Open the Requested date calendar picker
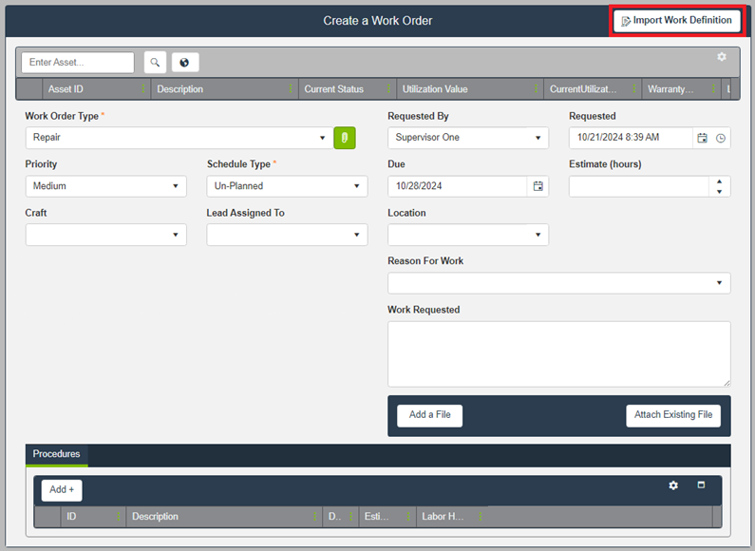 point(702,138)
